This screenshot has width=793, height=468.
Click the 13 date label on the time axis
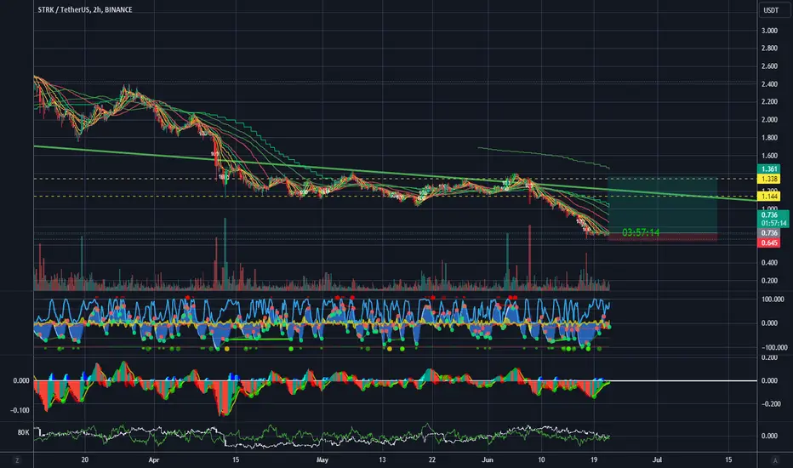(382, 459)
